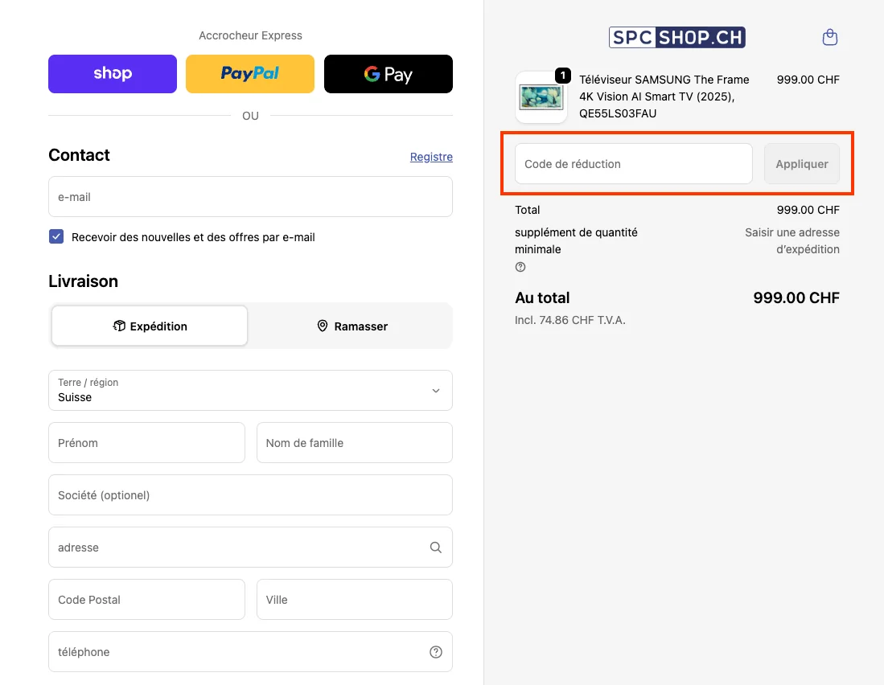Click the Code Postal field
The image size is (884, 685).
pos(146,600)
